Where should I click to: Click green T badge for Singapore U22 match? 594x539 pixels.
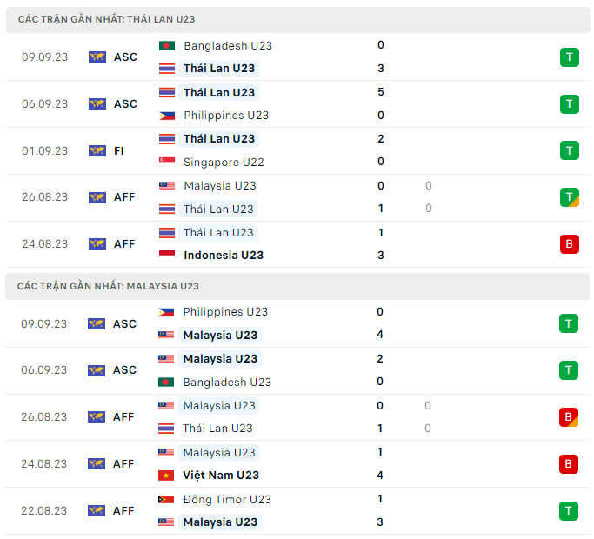[x=569, y=150]
